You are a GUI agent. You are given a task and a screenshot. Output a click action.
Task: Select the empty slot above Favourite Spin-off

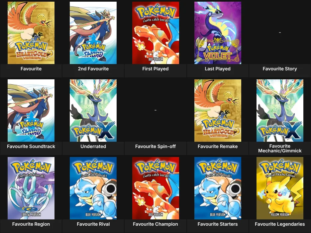(x=155, y=110)
